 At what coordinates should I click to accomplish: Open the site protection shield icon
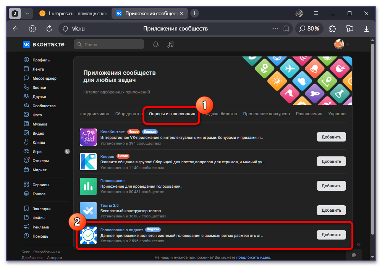pyautogui.click(x=65, y=29)
